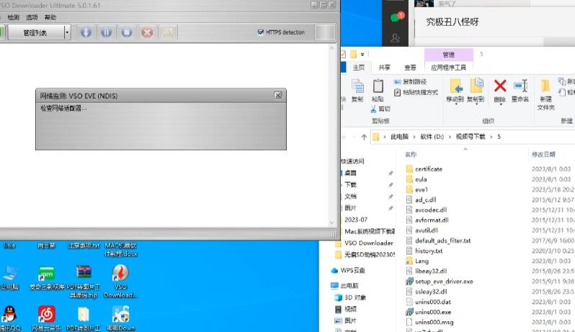Sort by the 修改日期 column header
Viewport: 575px width, 332px height.
544,155
